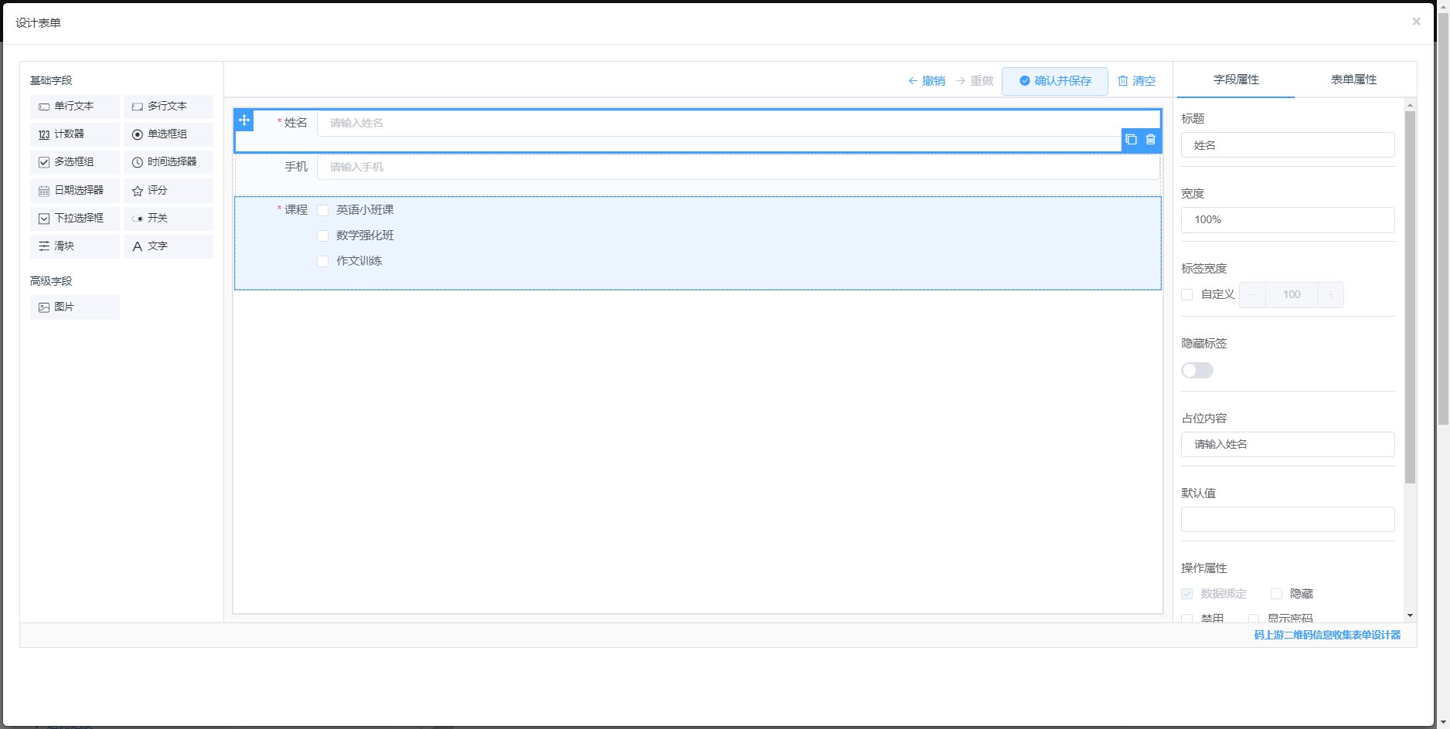Check the 英语小班课 course option
This screenshot has height=729, width=1450.
point(323,210)
